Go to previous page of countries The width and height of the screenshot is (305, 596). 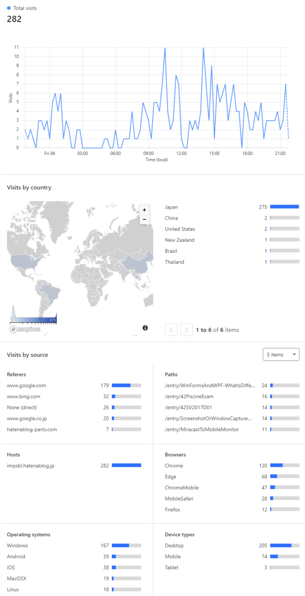(171, 329)
